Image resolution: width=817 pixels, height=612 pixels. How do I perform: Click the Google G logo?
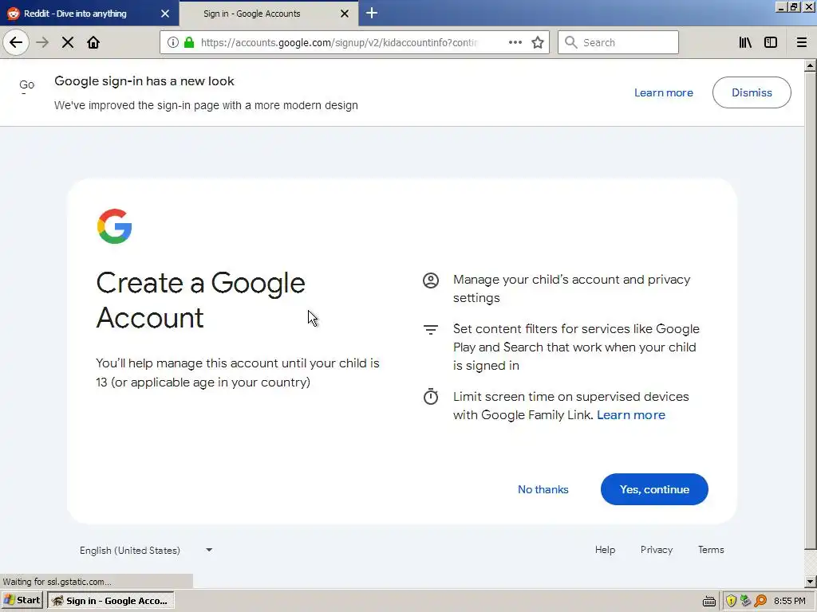tap(115, 226)
